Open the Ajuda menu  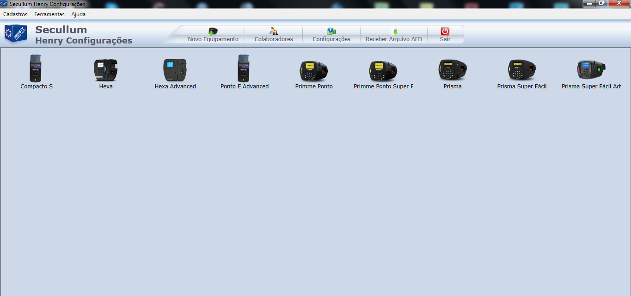pos(79,14)
